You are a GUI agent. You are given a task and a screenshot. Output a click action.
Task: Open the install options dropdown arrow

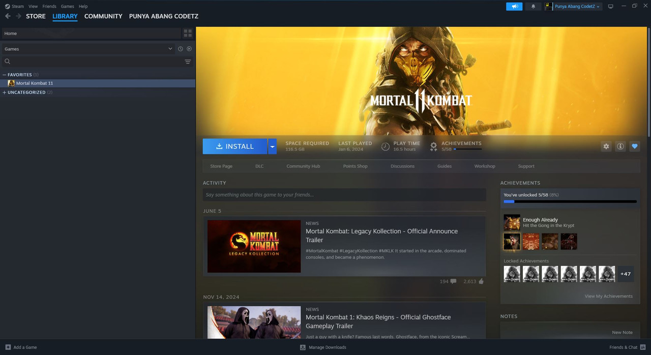pos(273,146)
